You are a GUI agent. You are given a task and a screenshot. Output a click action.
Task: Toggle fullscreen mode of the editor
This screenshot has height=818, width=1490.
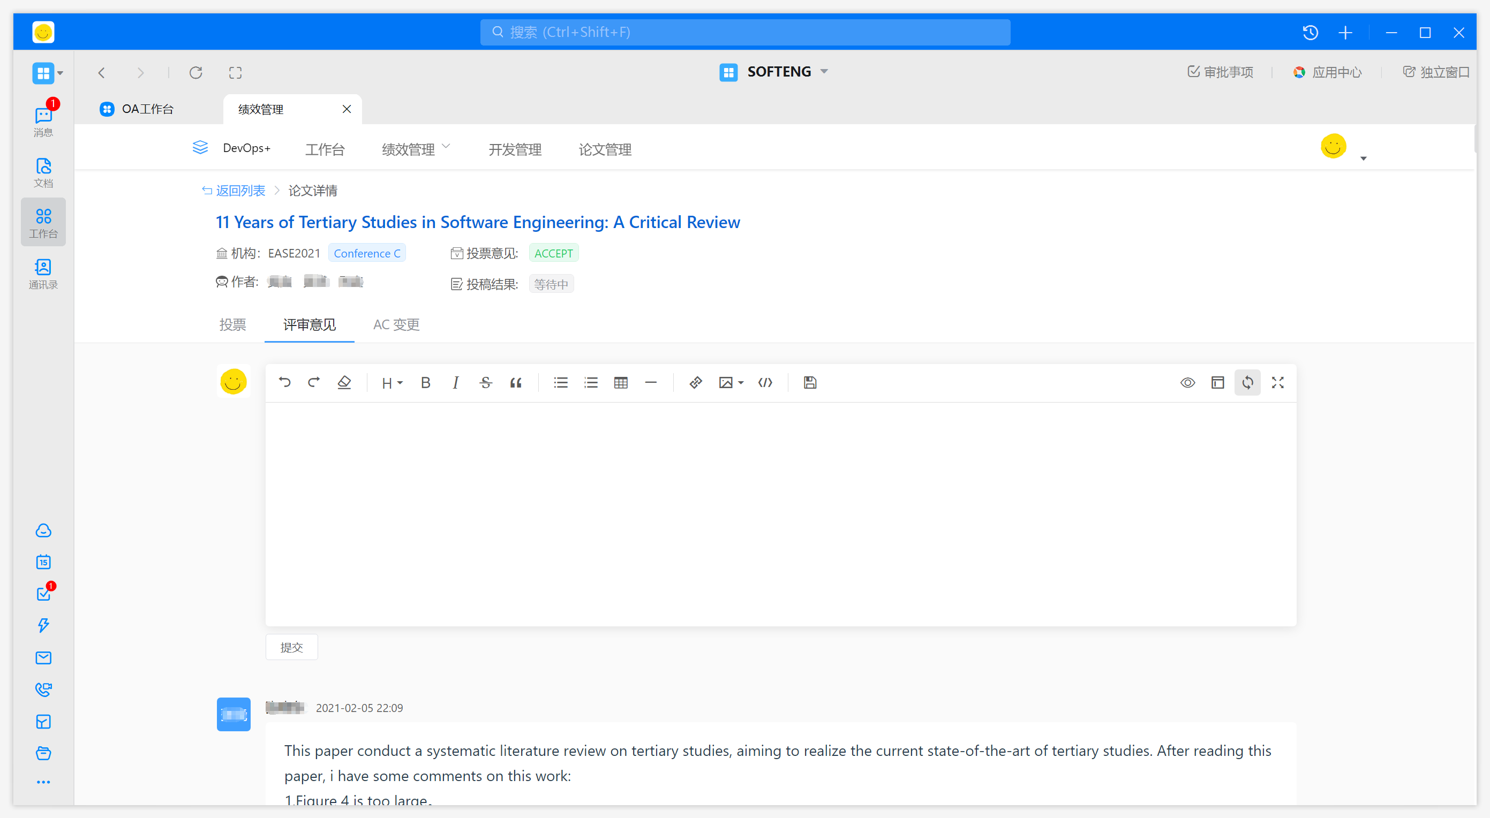[1278, 382]
